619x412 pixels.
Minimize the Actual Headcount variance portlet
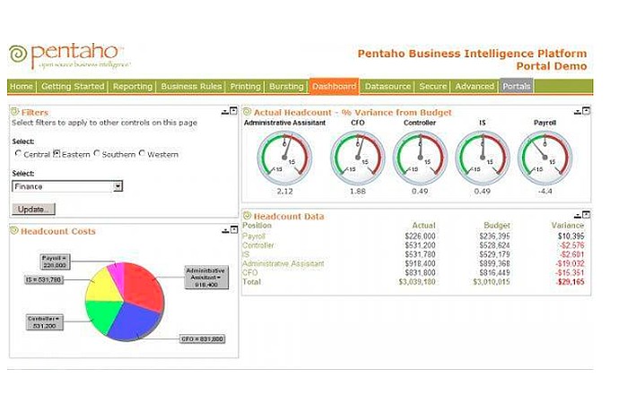578,112
